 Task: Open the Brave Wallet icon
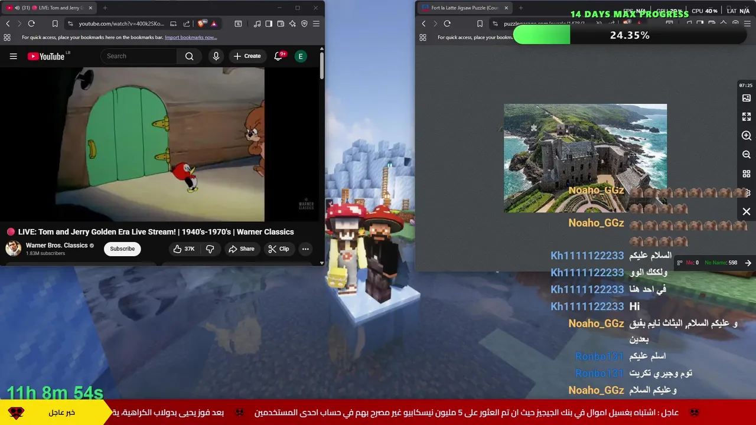click(x=281, y=24)
